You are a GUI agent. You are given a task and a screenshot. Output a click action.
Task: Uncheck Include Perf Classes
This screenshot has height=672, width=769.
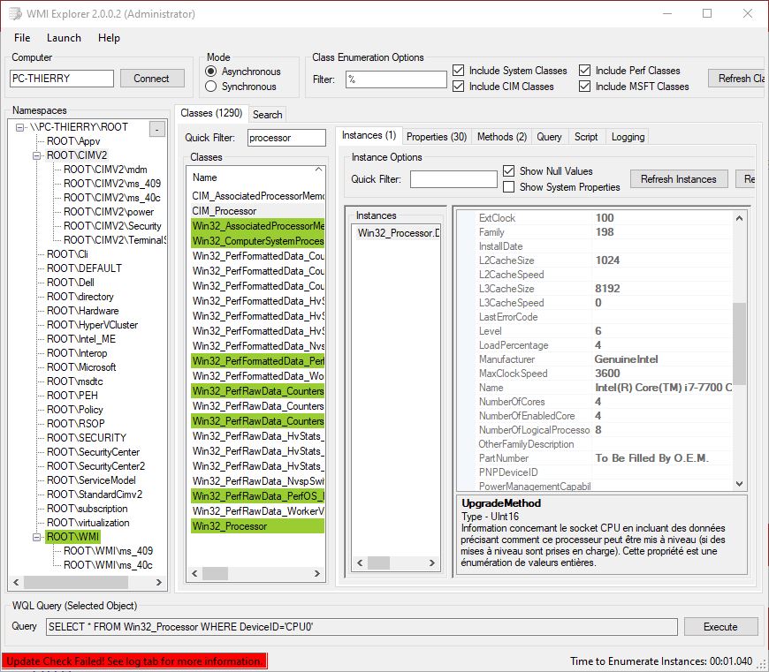tap(585, 71)
